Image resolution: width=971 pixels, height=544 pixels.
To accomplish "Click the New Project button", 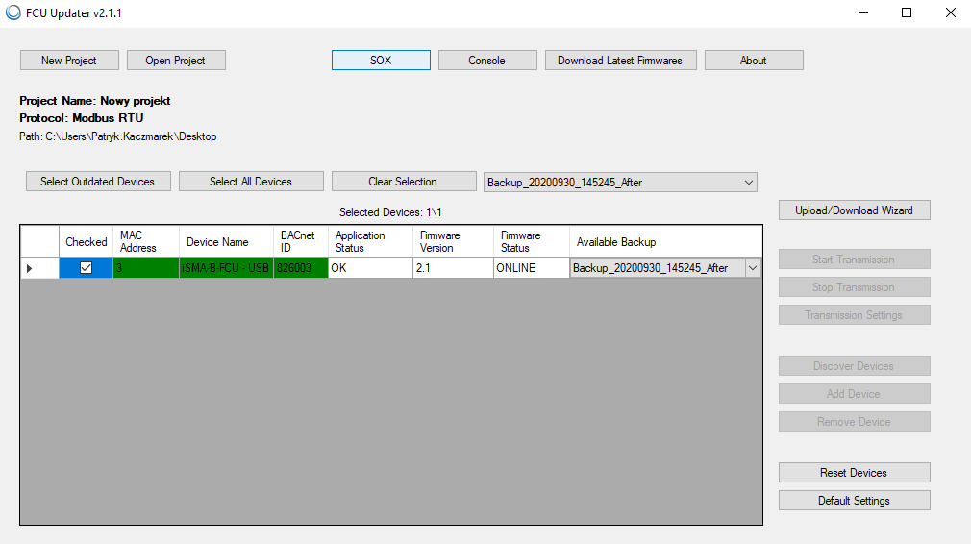I will (69, 61).
